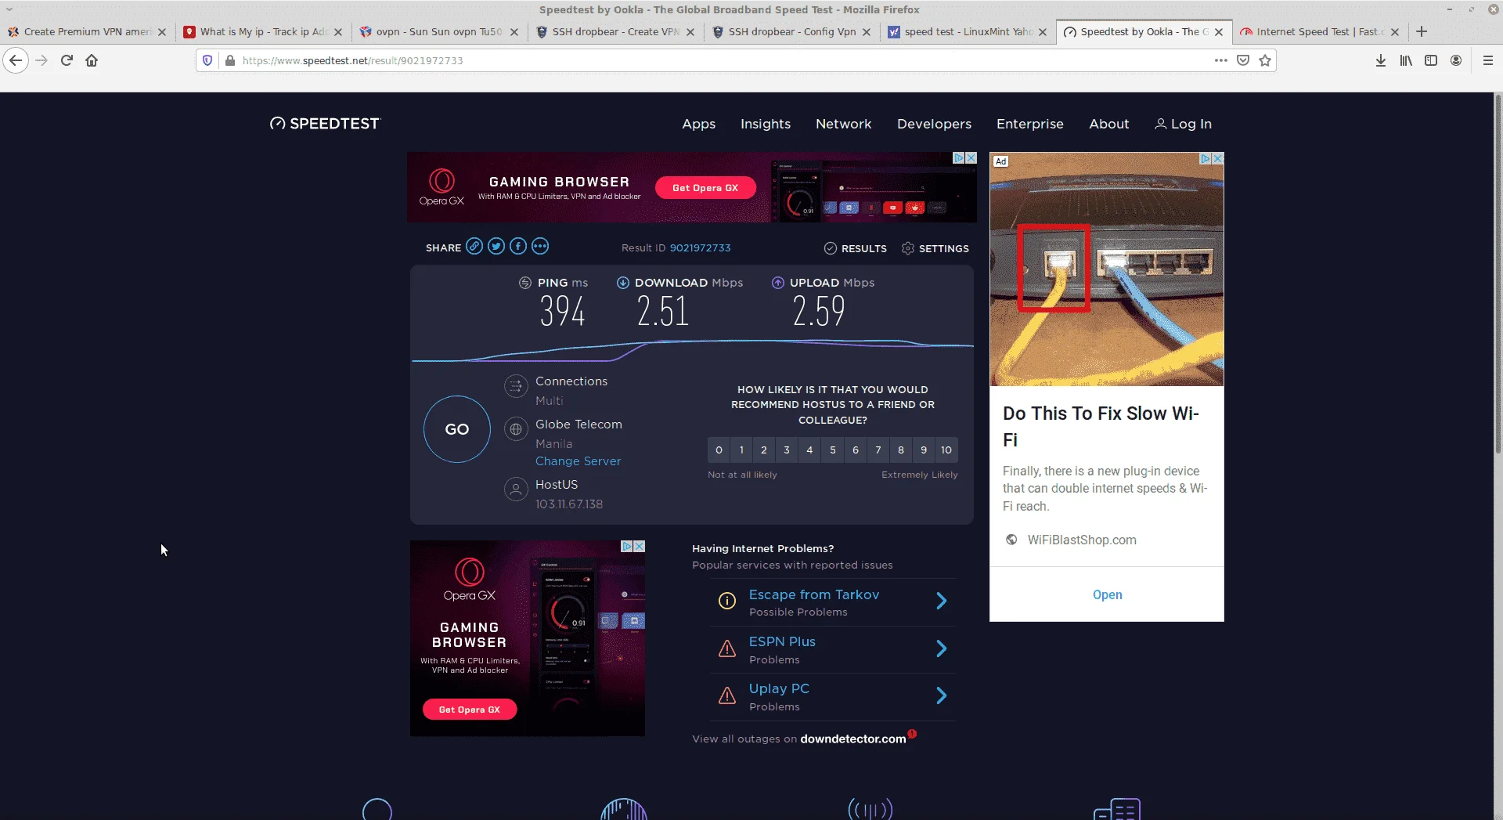Close the Opera GX top banner ad
Image resolution: width=1503 pixels, height=820 pixels.
click(971, 158)
